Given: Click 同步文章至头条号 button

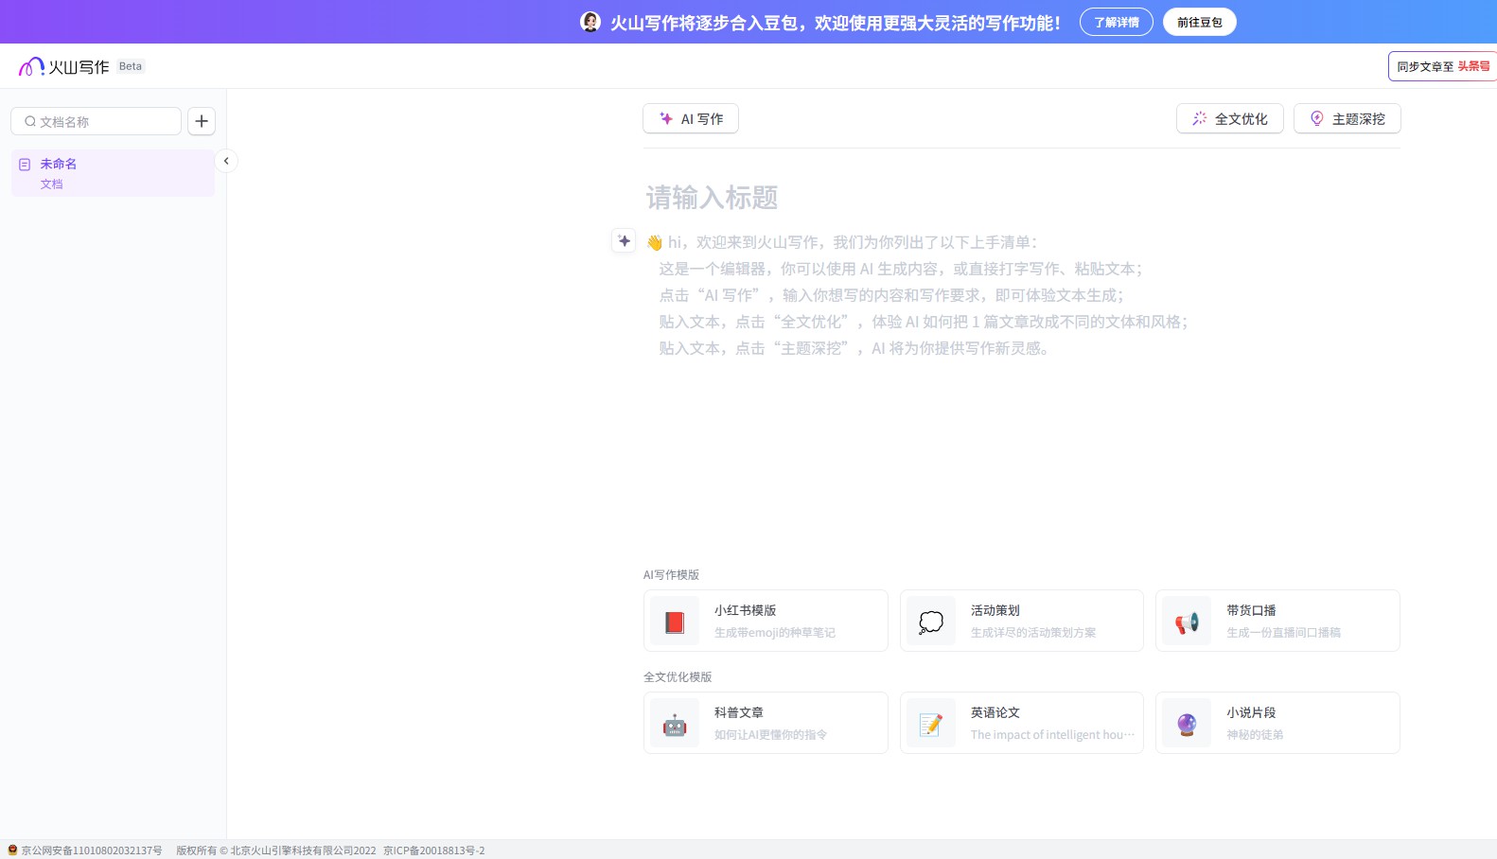Looking at the screenshot, I should 1443,66.
